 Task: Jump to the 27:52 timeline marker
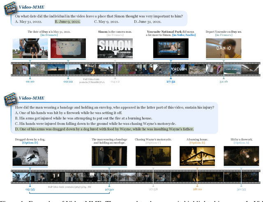(x=171, y=81)
